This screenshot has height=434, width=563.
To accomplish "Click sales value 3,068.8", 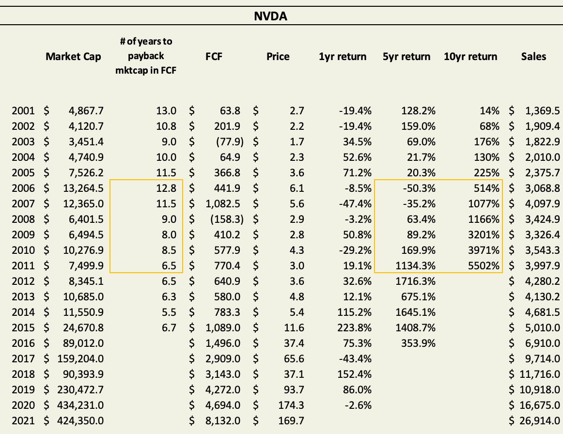I will point(542,188).
